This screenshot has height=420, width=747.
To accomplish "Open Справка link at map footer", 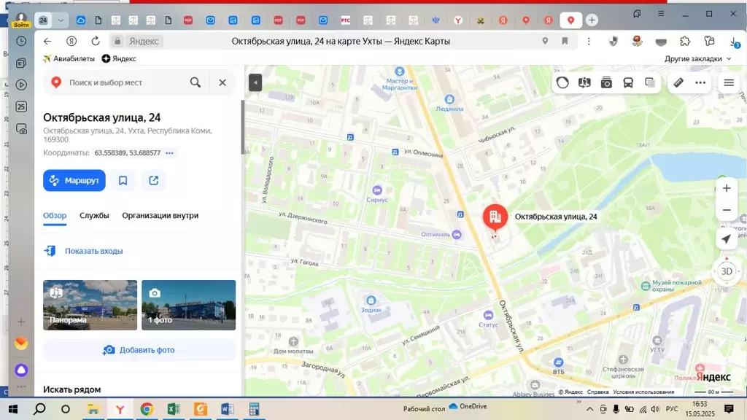I will [597, 392].
